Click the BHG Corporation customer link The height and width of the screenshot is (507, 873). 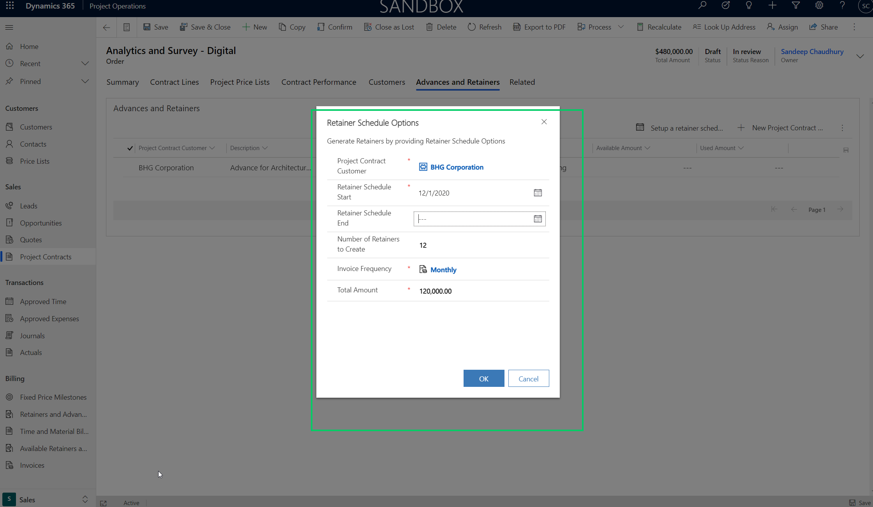tap(457, 167)
